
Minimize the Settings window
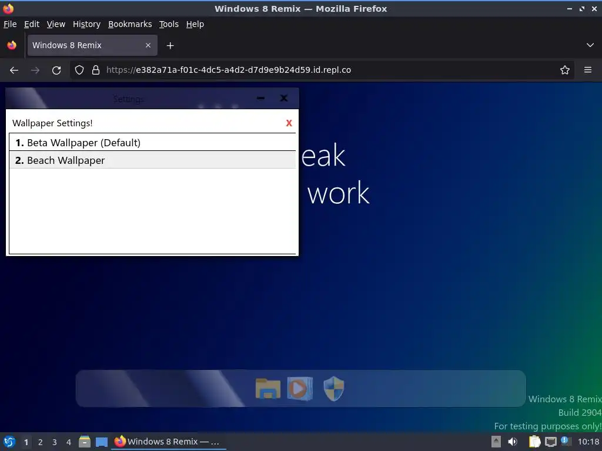(260, 98)
